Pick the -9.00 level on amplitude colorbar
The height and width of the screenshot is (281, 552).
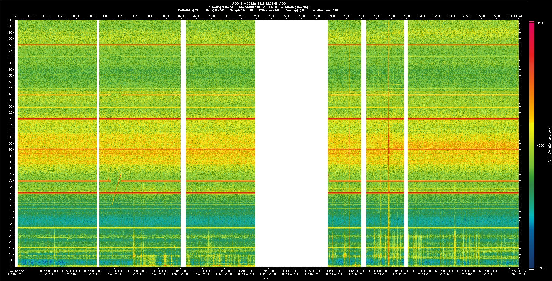pos(541,145)
